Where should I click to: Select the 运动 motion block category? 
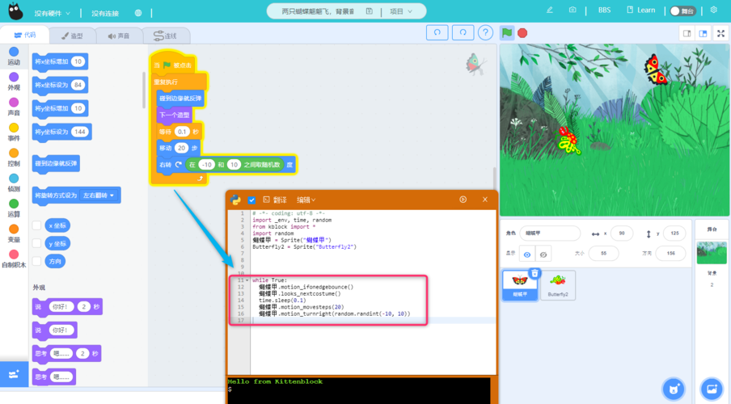pyautogui.click(x=14, y=56)
